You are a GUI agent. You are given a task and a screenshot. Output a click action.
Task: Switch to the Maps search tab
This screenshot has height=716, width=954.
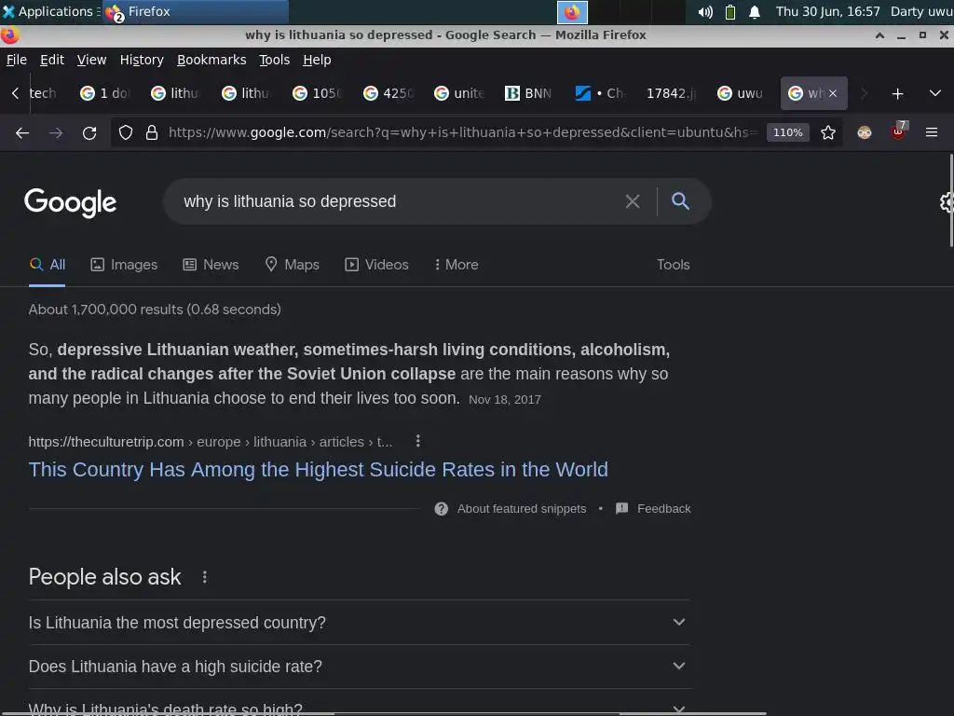292,265
